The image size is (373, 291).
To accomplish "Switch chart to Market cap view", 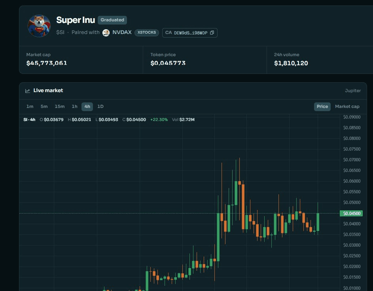I will coord(347,106).
